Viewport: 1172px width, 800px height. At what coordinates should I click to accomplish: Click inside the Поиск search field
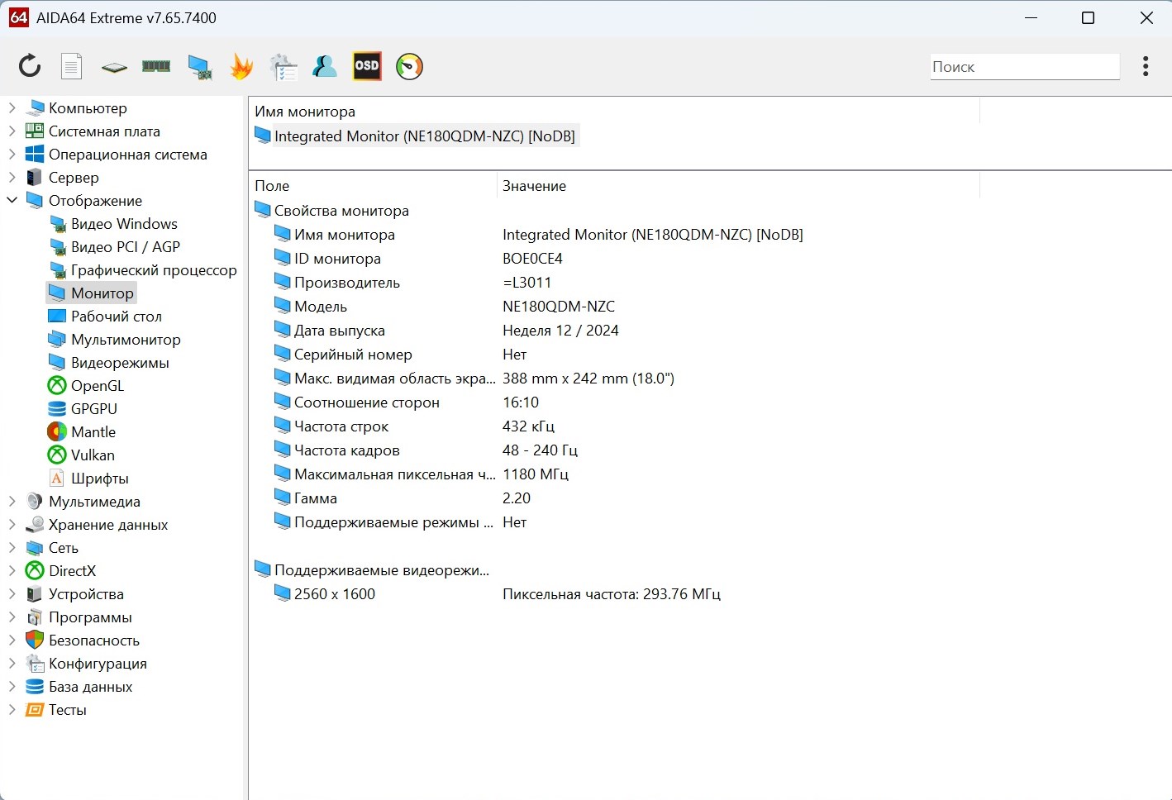(x=1023, y=67)
